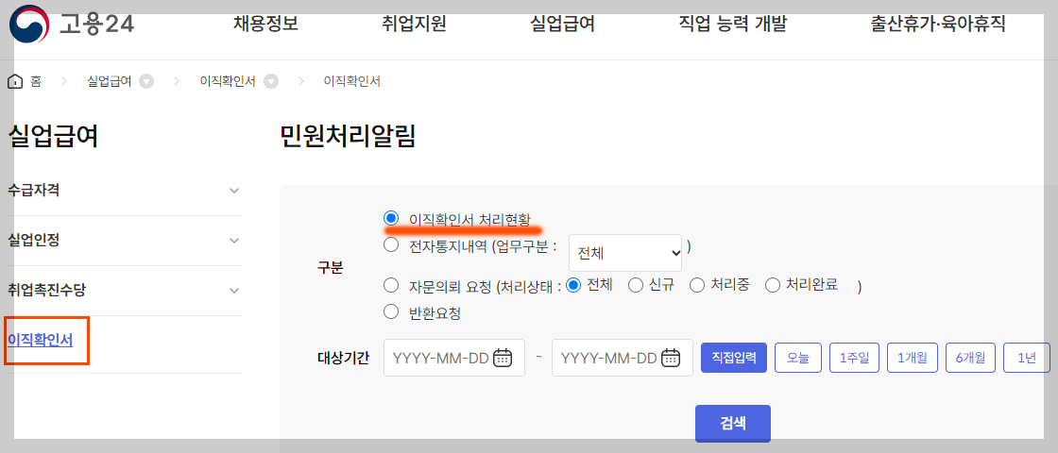Click 홈 breadcrumb link
Screen dimensions: 1058x453
pyautogui.click(x=36, y=81)
